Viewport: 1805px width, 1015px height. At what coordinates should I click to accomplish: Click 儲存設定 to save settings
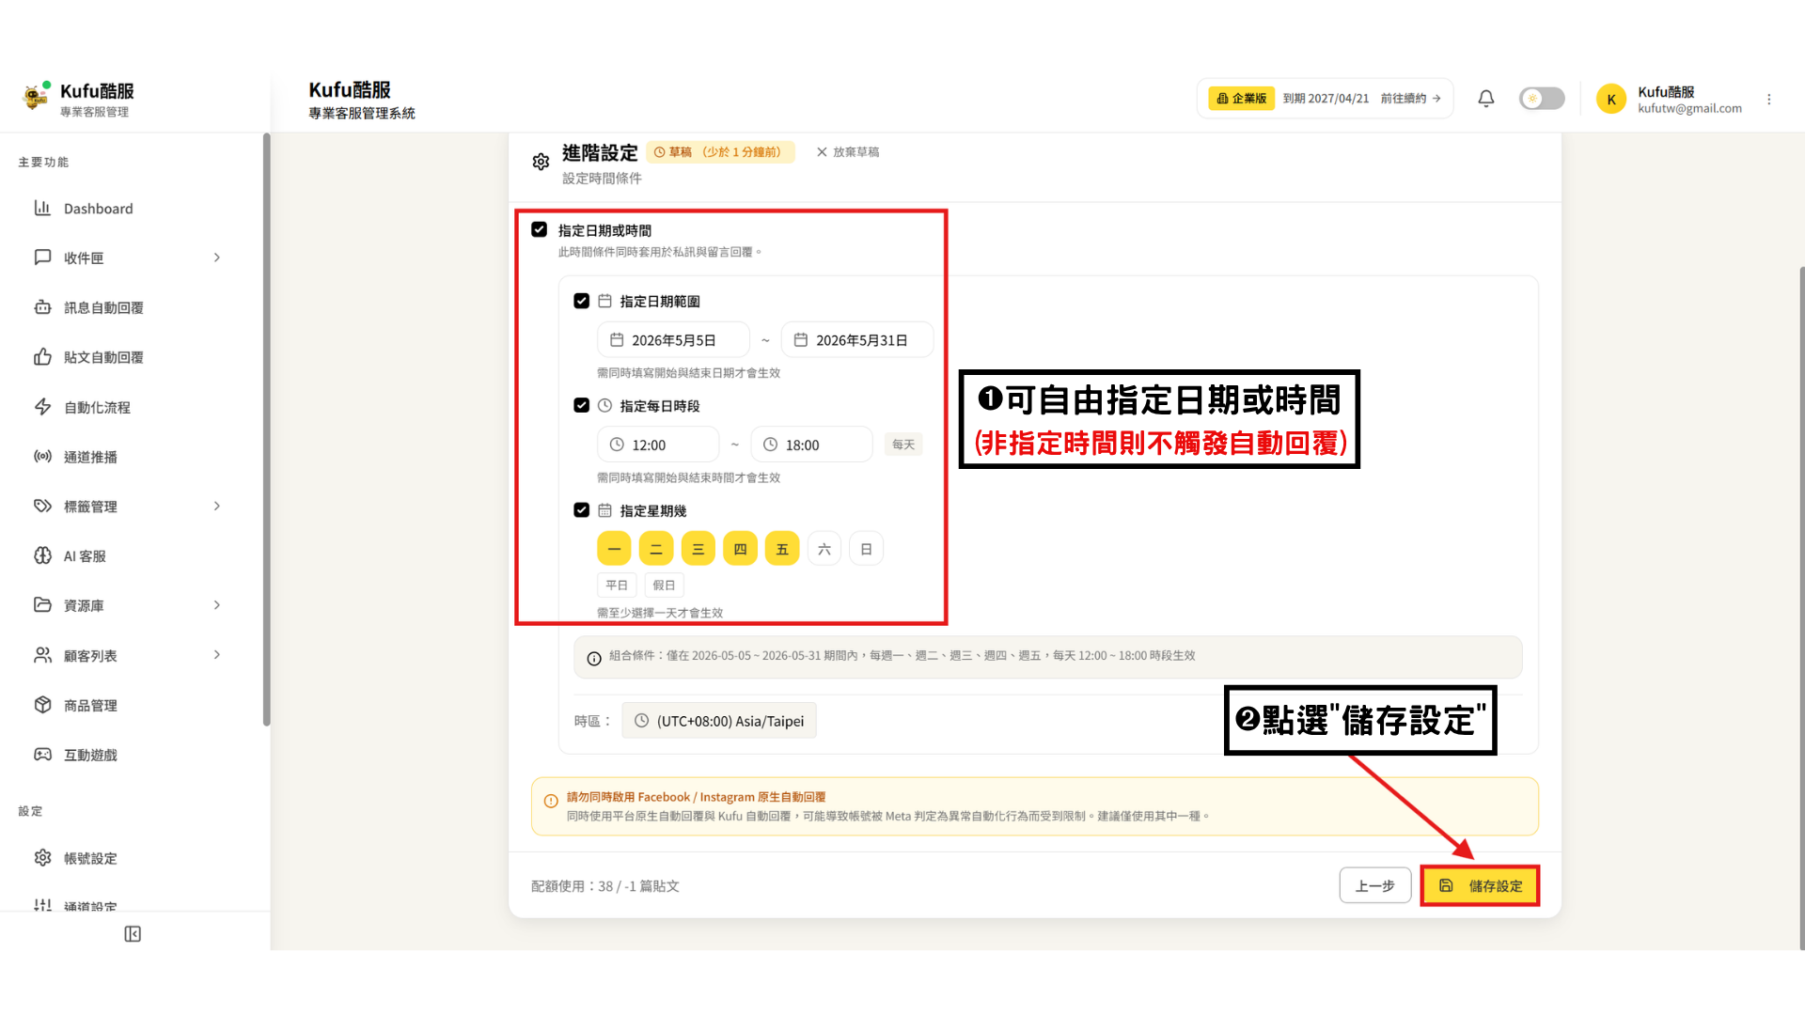click(x=1480, y=886)
